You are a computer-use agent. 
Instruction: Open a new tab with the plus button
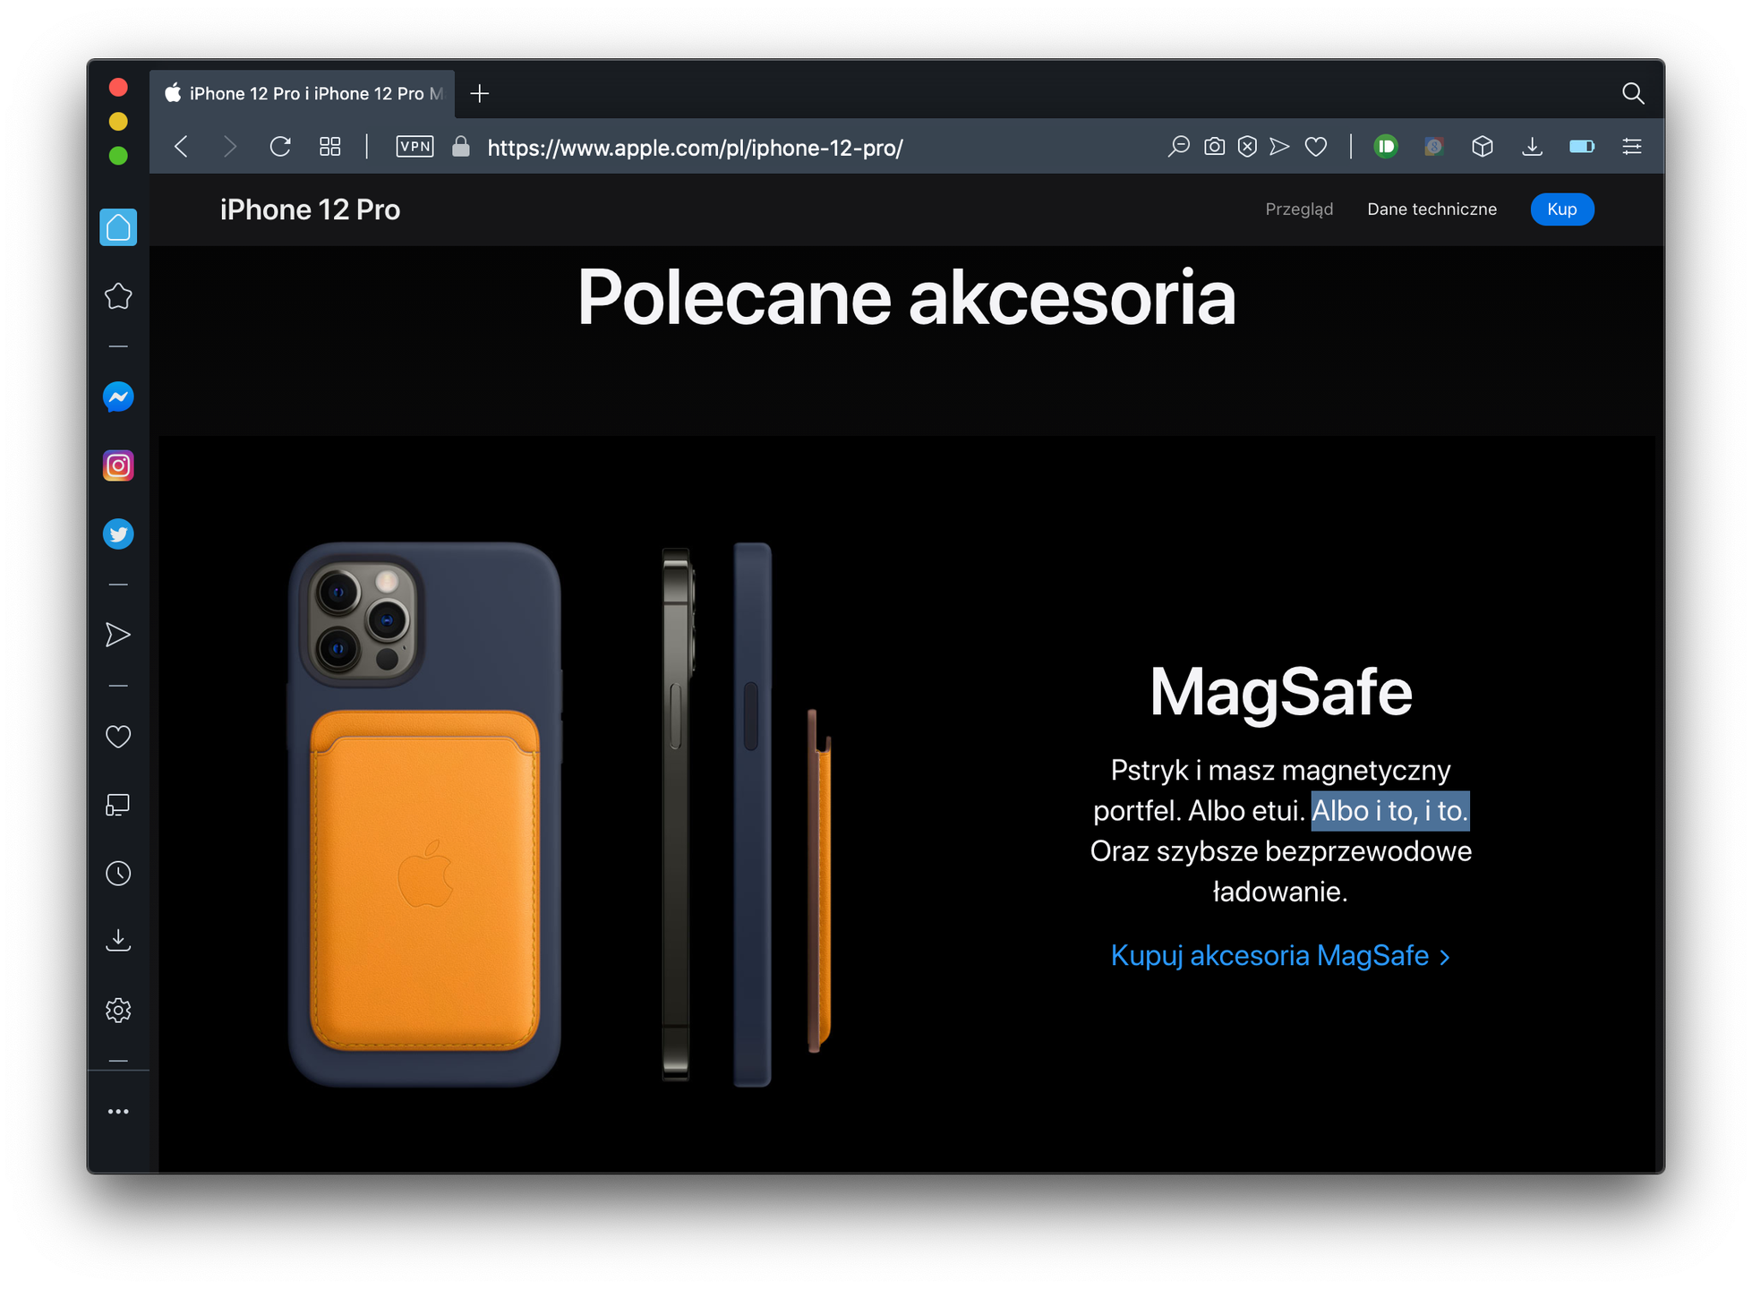coord(480,93)
